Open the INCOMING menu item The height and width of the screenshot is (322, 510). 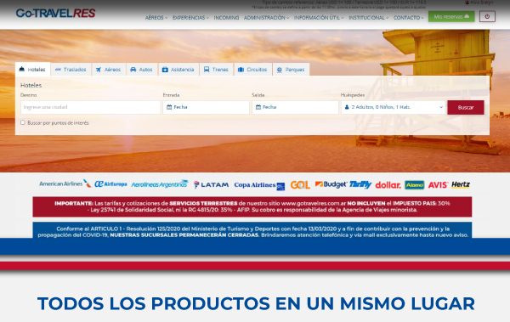tap(226, 18)
